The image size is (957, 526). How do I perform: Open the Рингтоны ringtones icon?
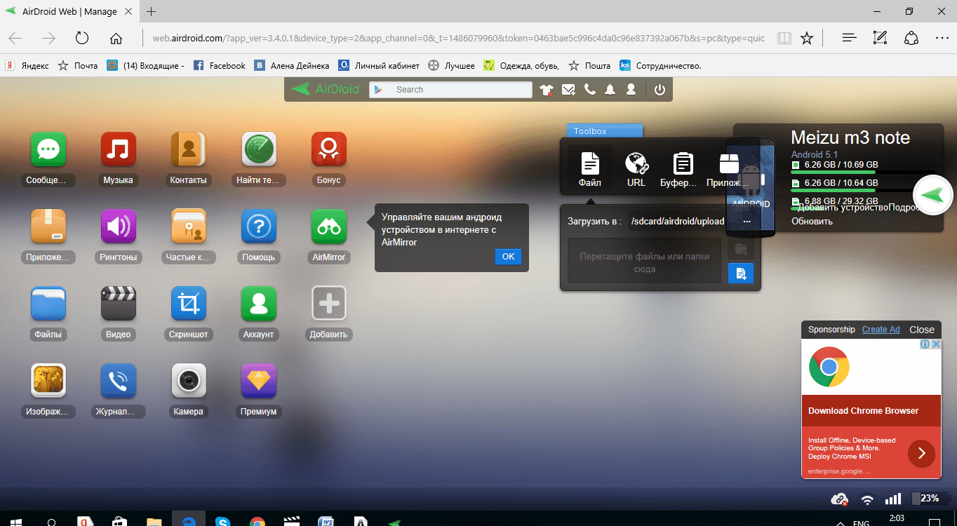tap(118, 226)
